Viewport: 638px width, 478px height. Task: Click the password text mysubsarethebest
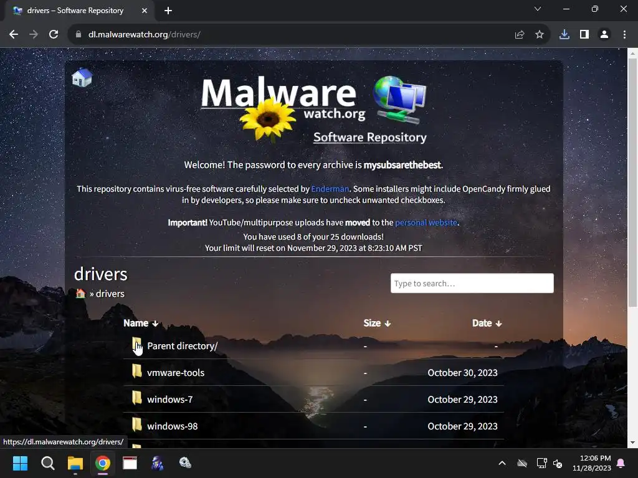tap(402, 164)
